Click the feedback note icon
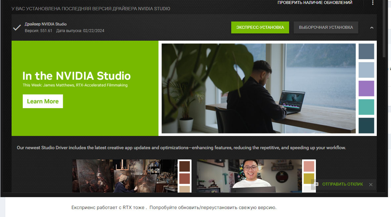Image resolution: width=391 pixels, height=217 pixels. (x=316, y=184)
